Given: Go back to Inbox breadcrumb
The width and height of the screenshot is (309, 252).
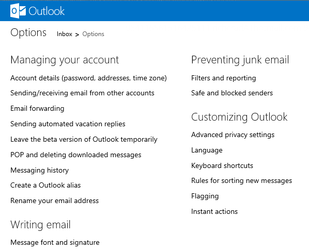Looking at the screenshot, I should [65, 34].
